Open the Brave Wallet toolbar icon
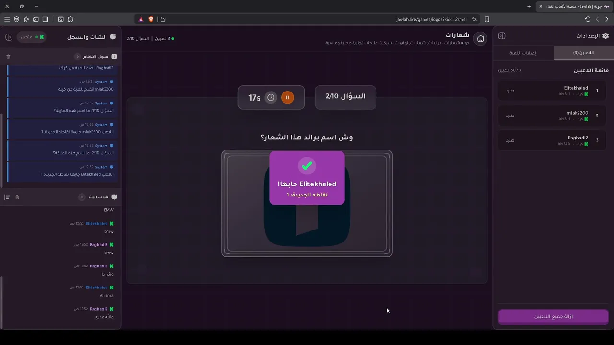 click(x=35, y=19)
